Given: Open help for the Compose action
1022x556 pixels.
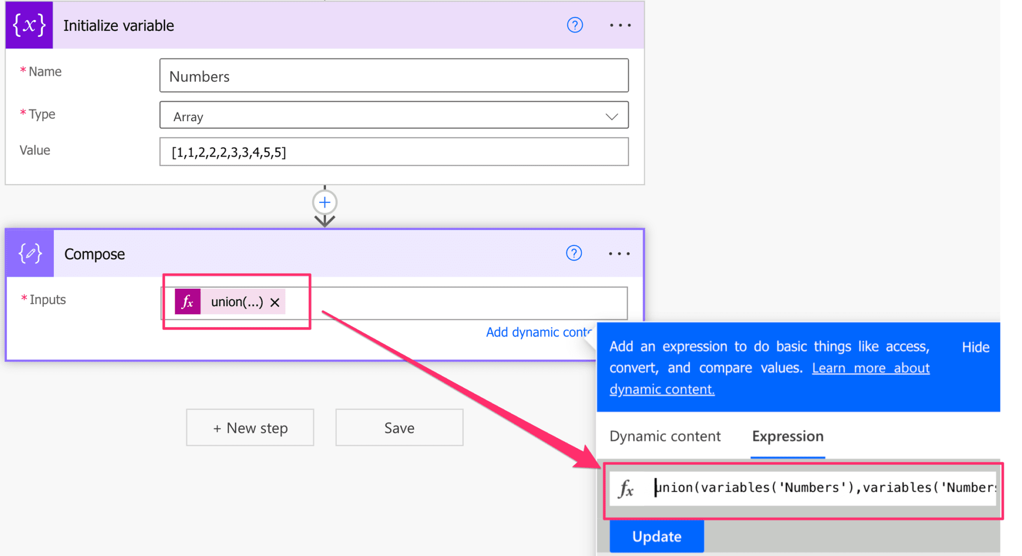Looking at the screenshot, I should (x=574, y=253).
